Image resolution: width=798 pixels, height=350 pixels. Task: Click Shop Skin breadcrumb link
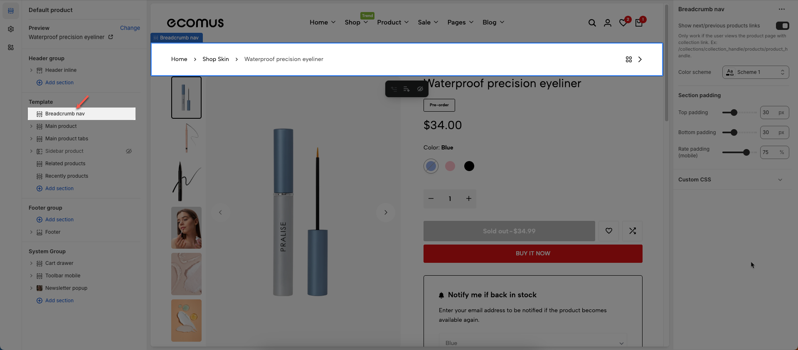click(x=216, y=59)
